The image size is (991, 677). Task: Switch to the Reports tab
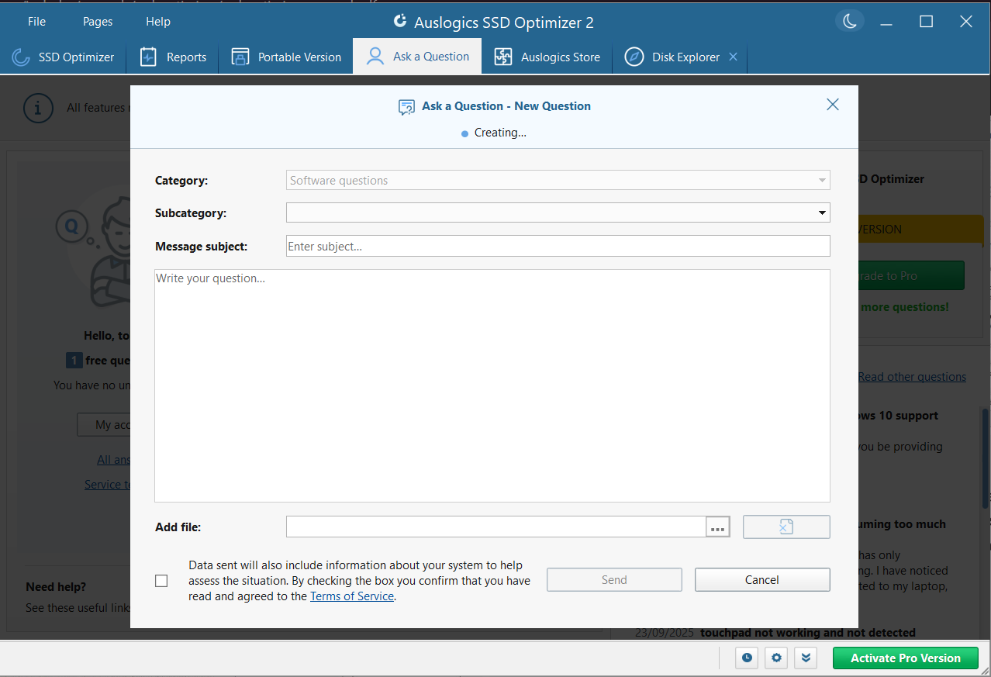(x=172, y=57)
